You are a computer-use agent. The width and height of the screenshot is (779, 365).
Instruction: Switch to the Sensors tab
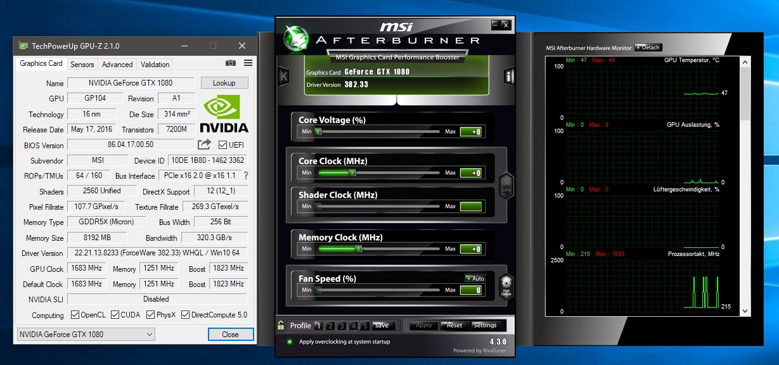82,64
